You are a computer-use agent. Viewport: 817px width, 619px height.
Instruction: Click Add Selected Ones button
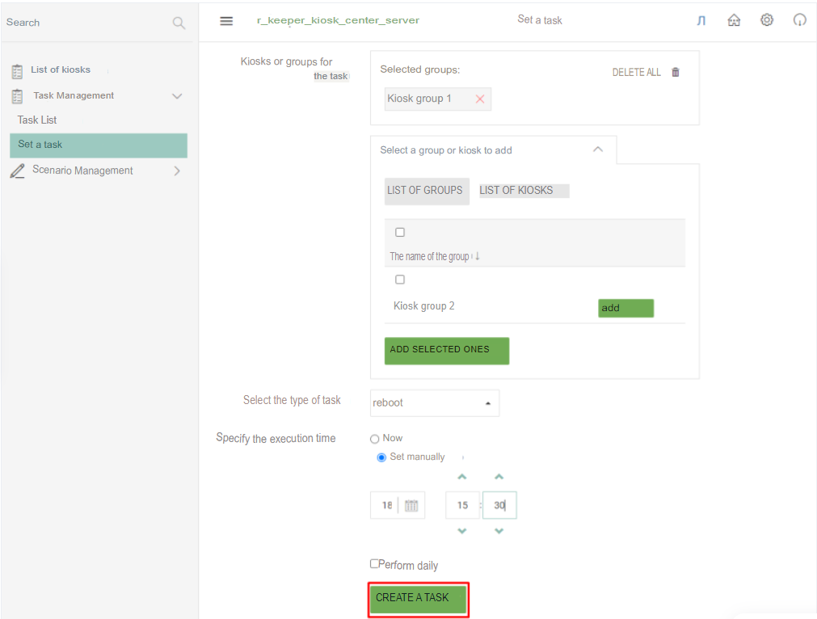pyautogui.click(x=446, y=350)
